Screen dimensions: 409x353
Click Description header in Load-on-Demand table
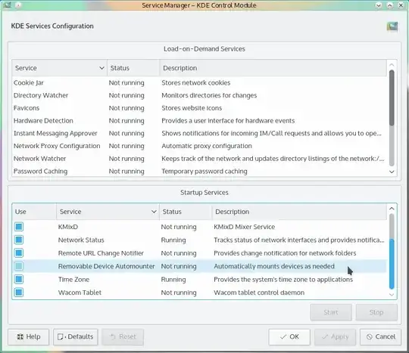pos(273,68)
